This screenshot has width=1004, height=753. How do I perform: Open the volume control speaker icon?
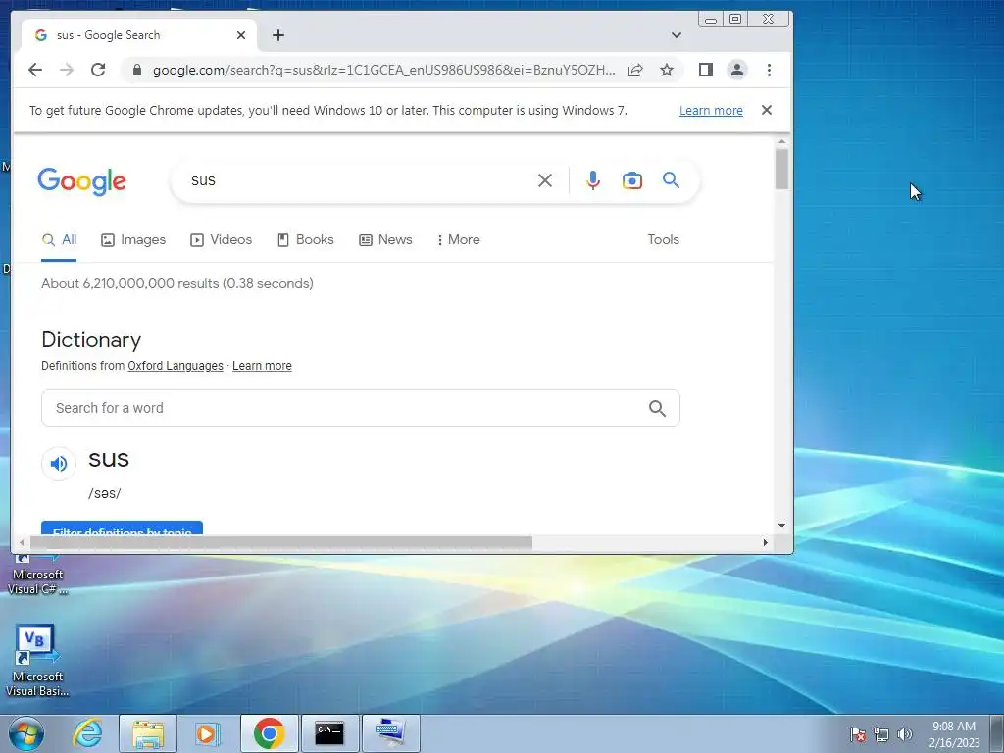(x=905, y=734)
